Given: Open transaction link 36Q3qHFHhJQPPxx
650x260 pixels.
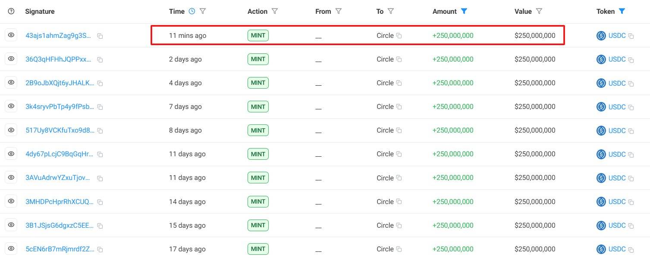Looking at the screenshot, I should tap(58, 59).
